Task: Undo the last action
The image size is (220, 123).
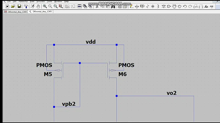Action: [185, 6]
